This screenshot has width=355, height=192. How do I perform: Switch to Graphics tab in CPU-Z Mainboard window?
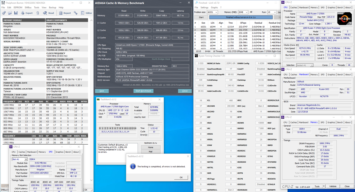(331, 75)
